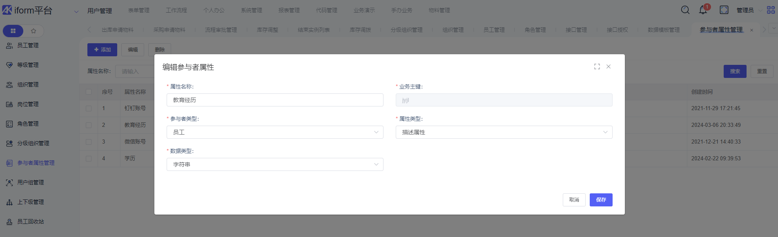778x237 pixels.
Task: Click the star favorites icon in sidebar
Action: click(x=33, y=31)
